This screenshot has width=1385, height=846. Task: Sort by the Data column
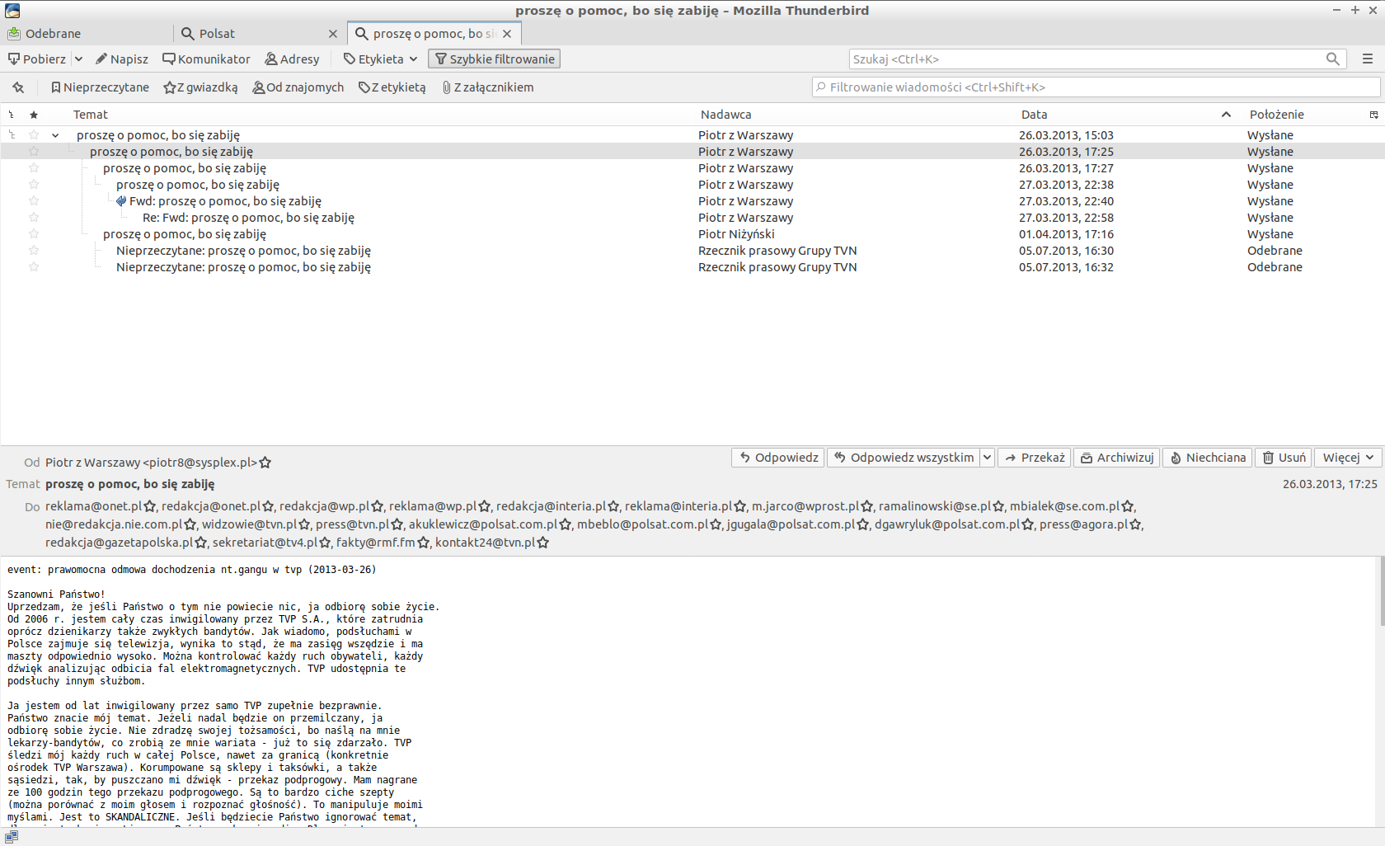1035,115
